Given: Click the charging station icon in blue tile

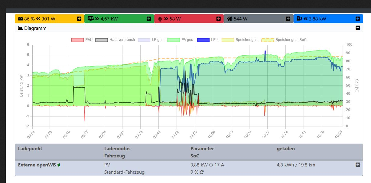Looking at the screenshot, I should pyautogui.click(x=299, y=19).
